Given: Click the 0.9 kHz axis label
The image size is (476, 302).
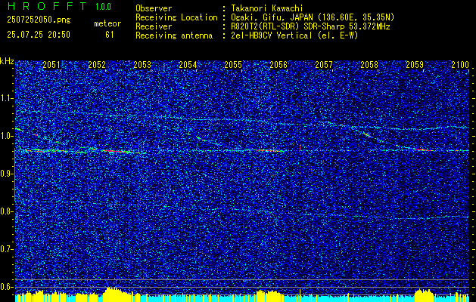Looking at the screenshot, I should 7,174.
